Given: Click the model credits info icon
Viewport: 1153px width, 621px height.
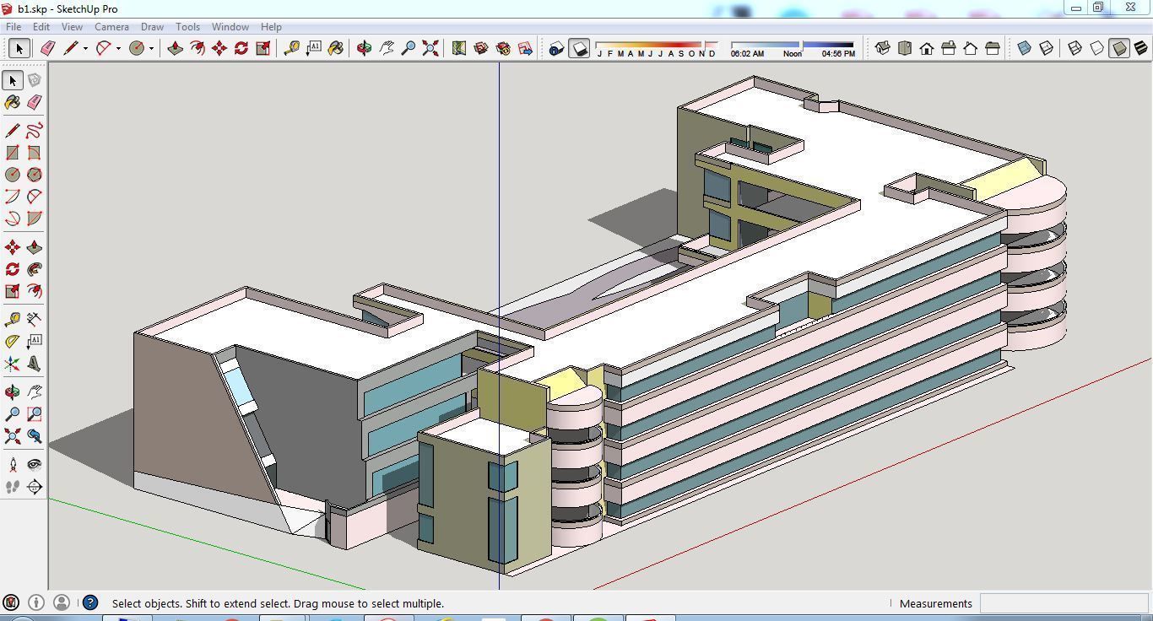Looking at the screenshot, I should point(36,602).
